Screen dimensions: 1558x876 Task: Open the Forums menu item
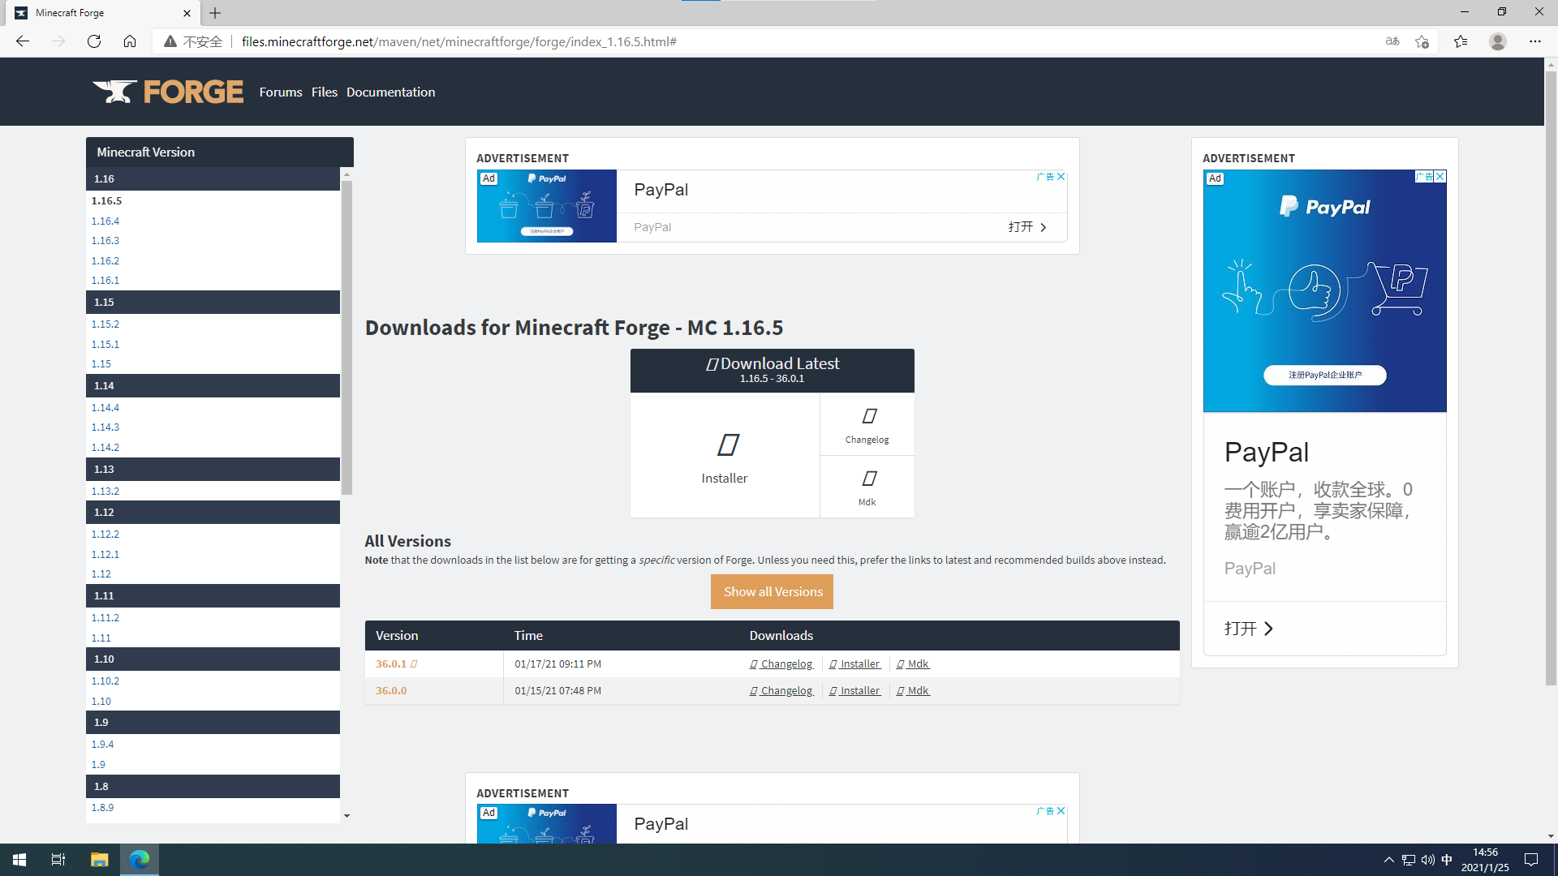280,92
